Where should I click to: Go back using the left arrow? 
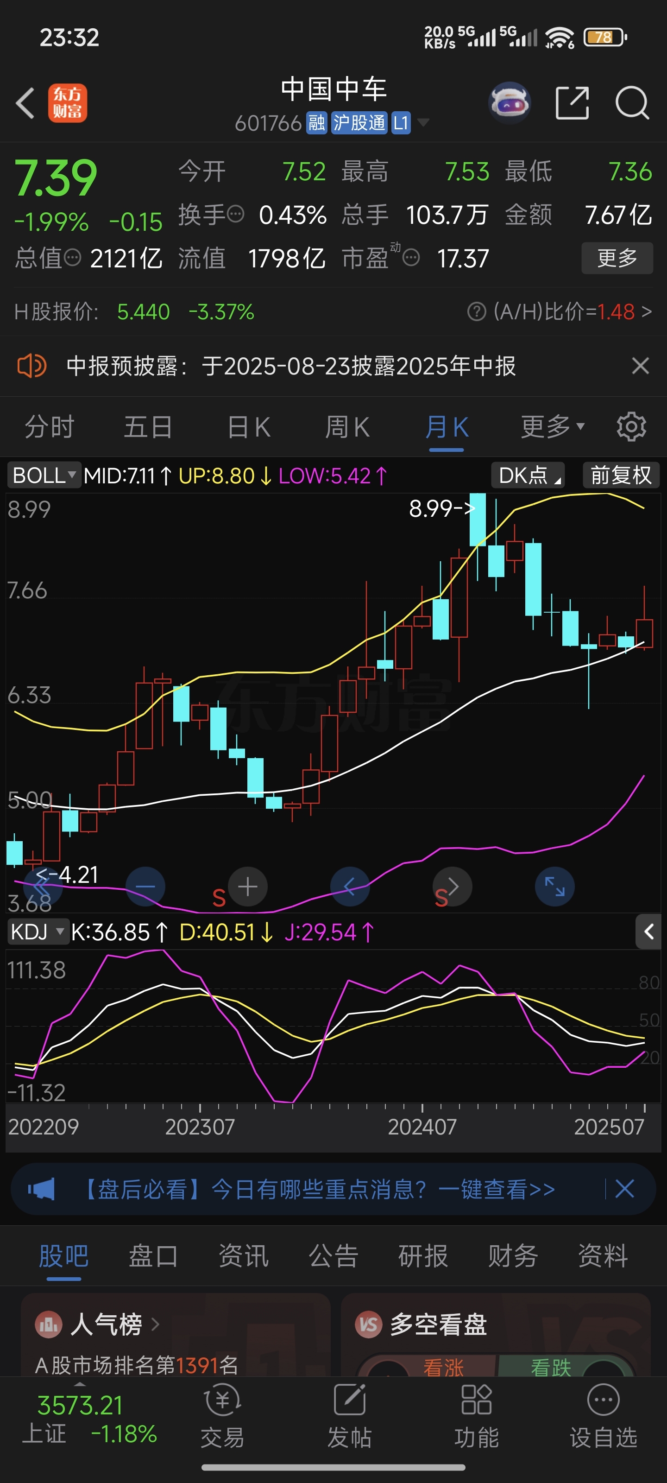[x=25, y=104]
